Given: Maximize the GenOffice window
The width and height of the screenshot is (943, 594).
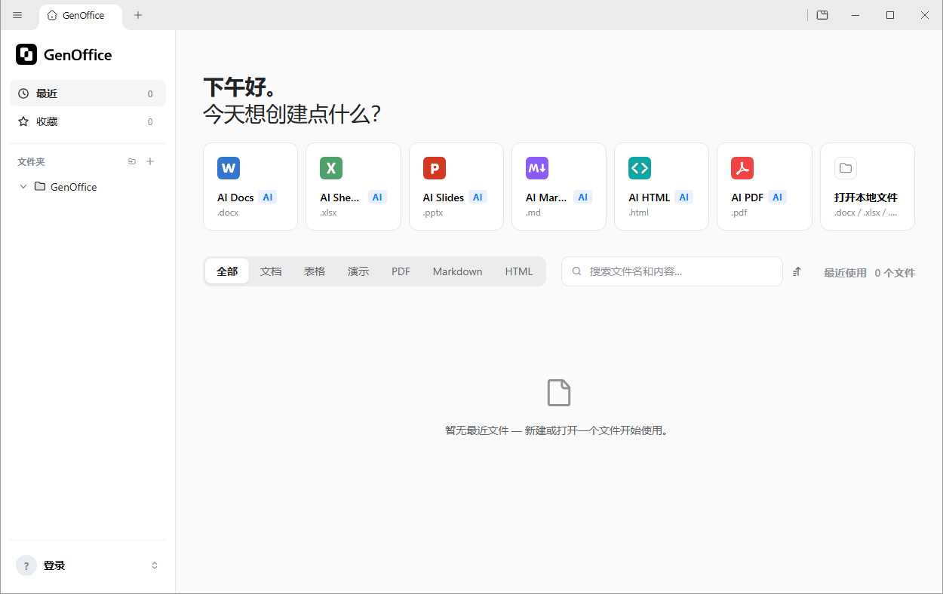Looking at the screenshot, I should (890, 15).
